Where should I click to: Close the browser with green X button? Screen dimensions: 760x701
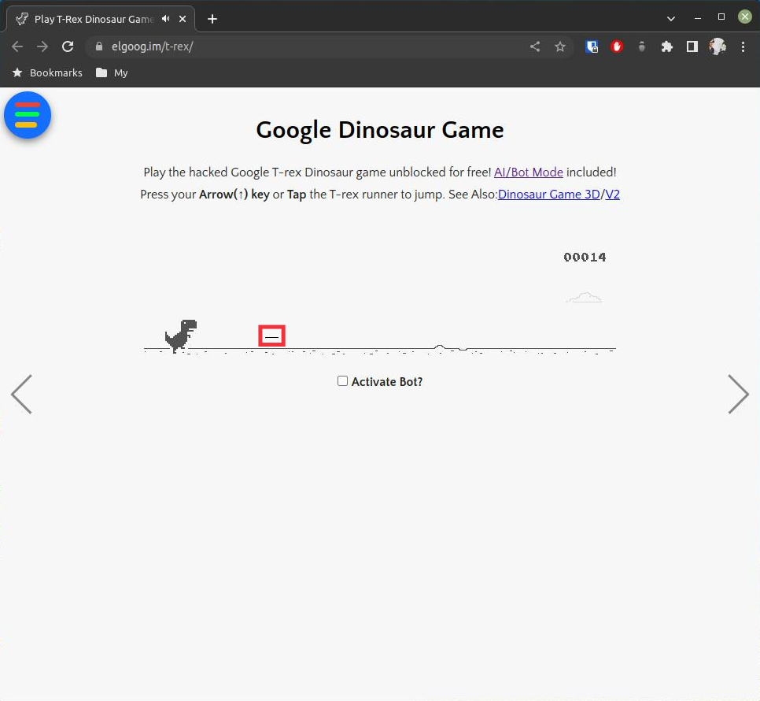745,17
